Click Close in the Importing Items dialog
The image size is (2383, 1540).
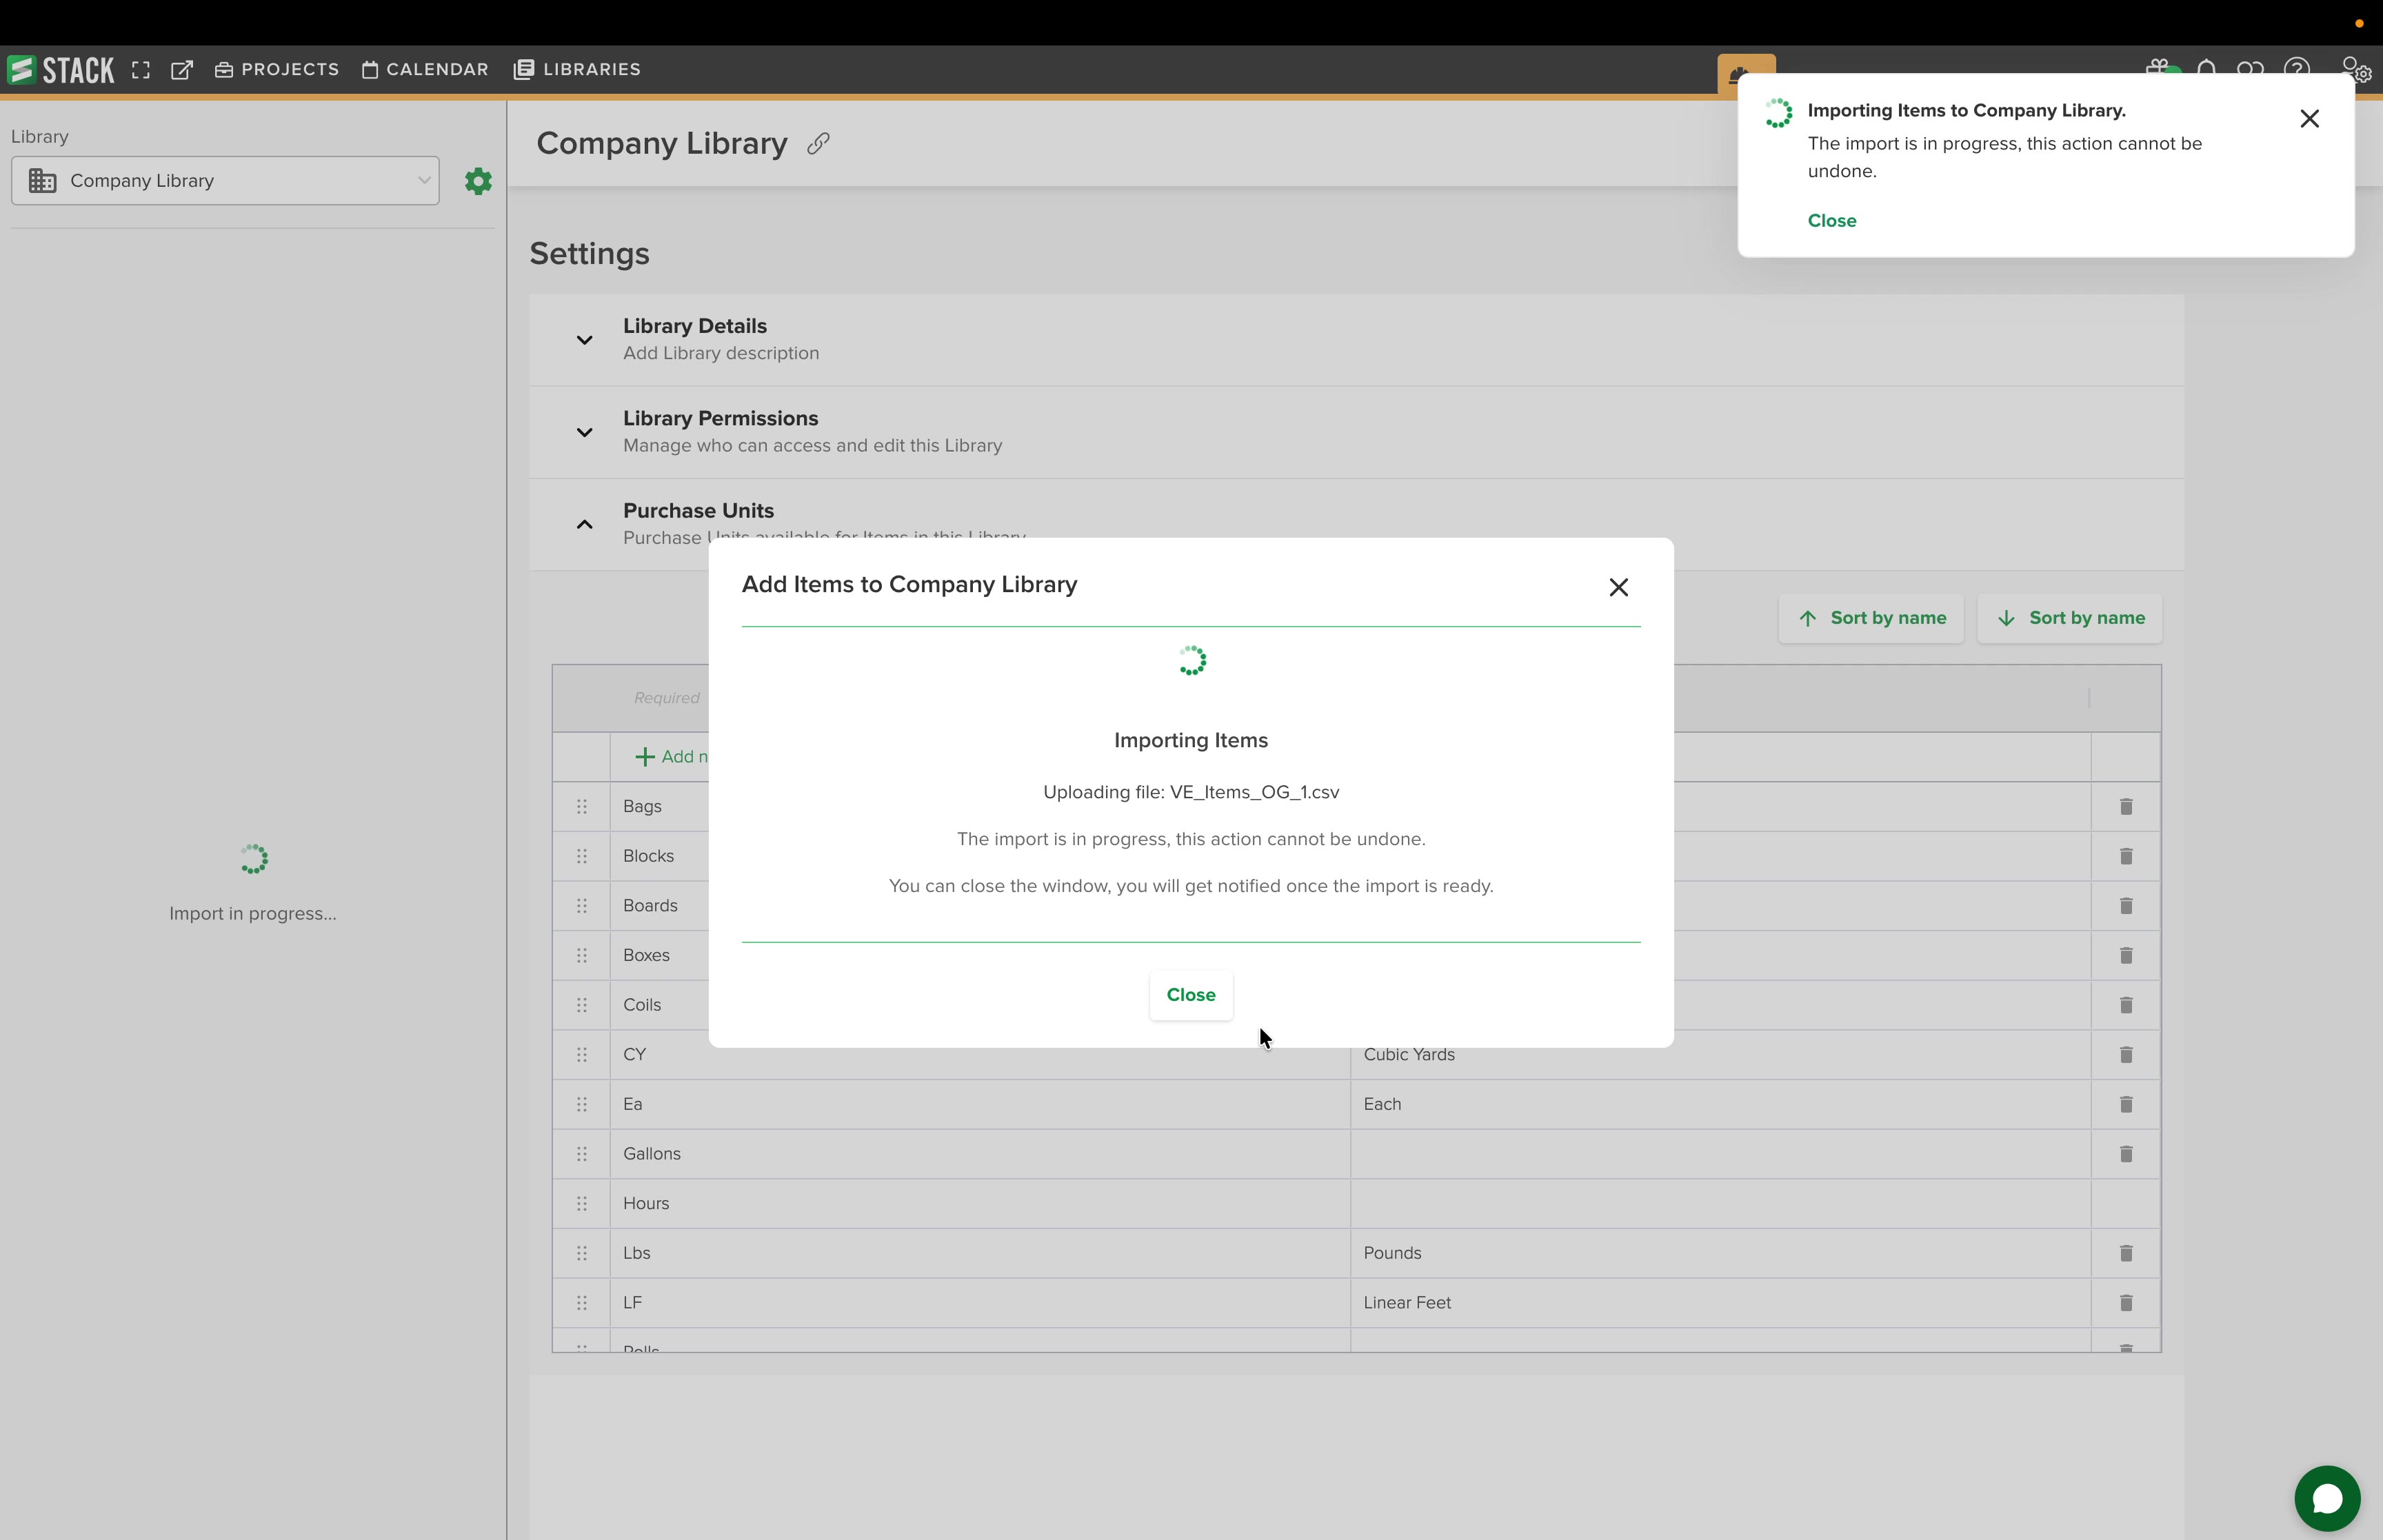[1190, 995]
